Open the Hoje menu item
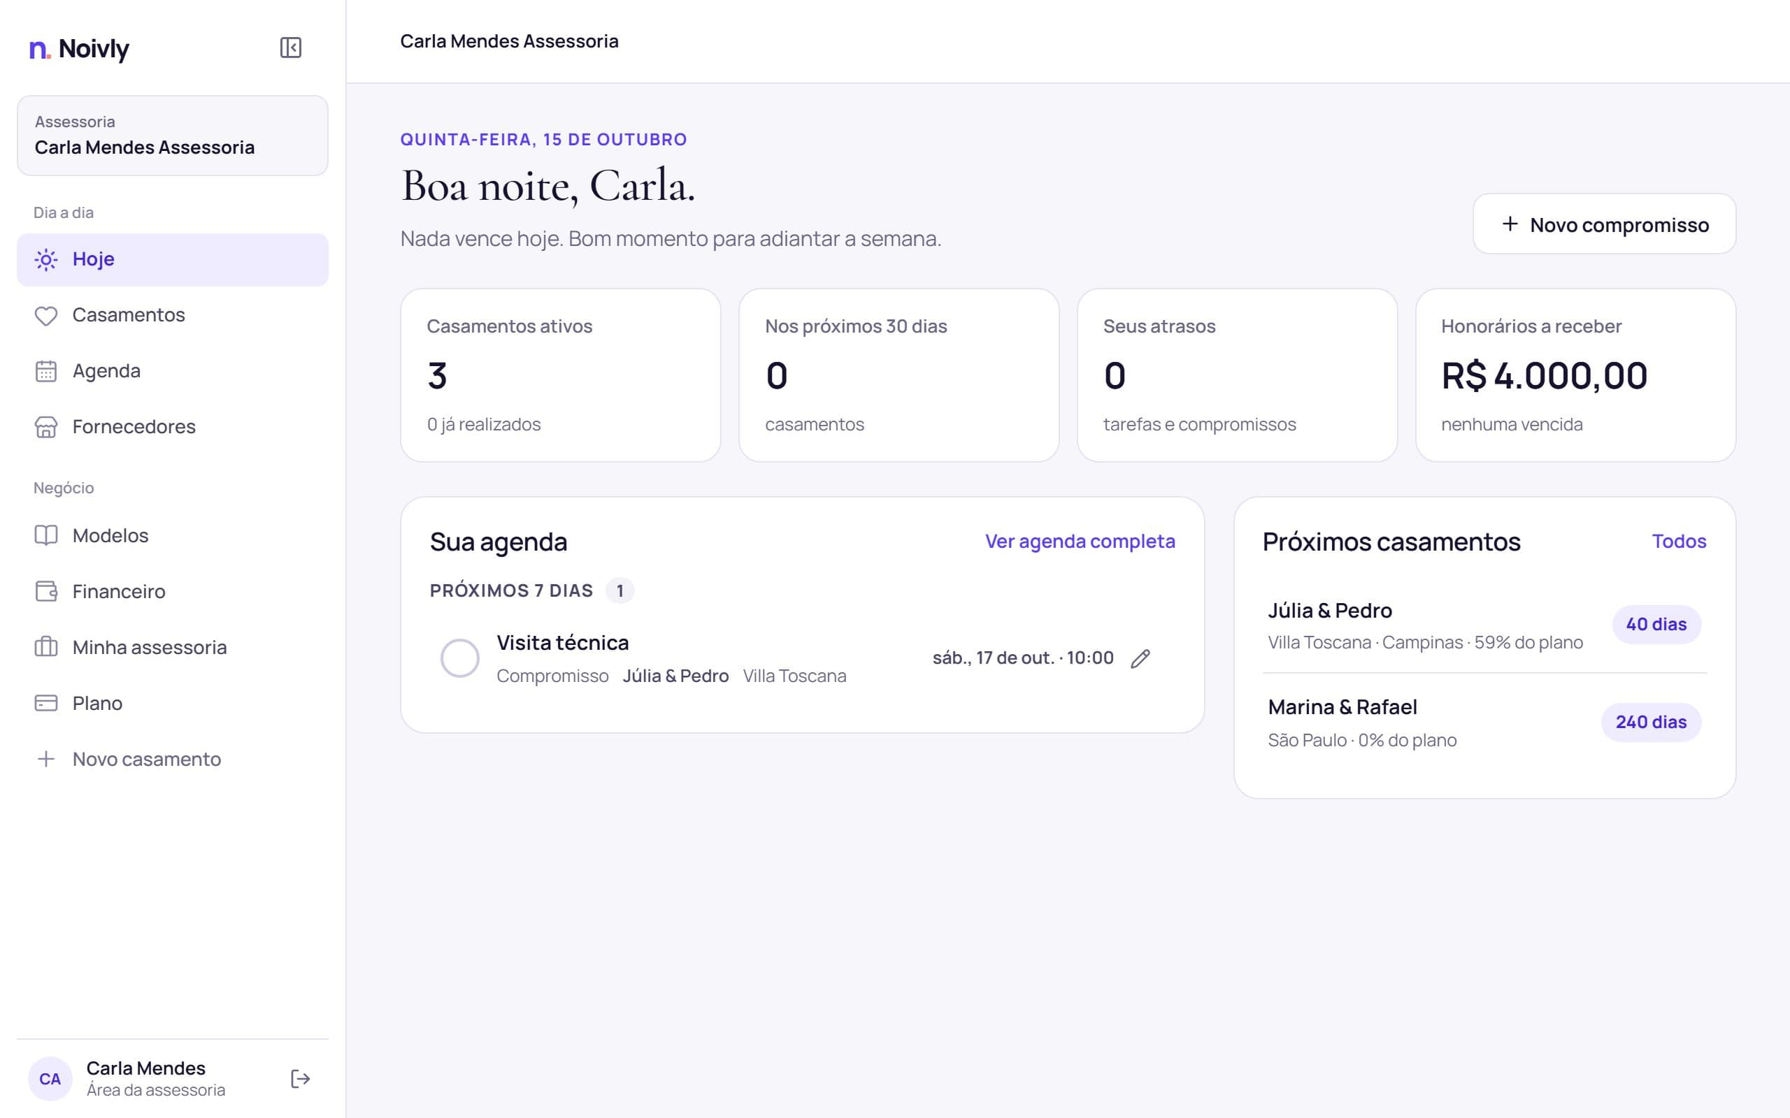1790x1118 pixels. (x=172, y=259)
